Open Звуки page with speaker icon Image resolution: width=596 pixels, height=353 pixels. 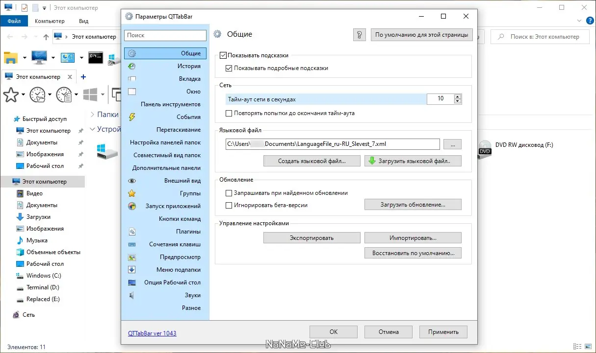pos(165,295)
